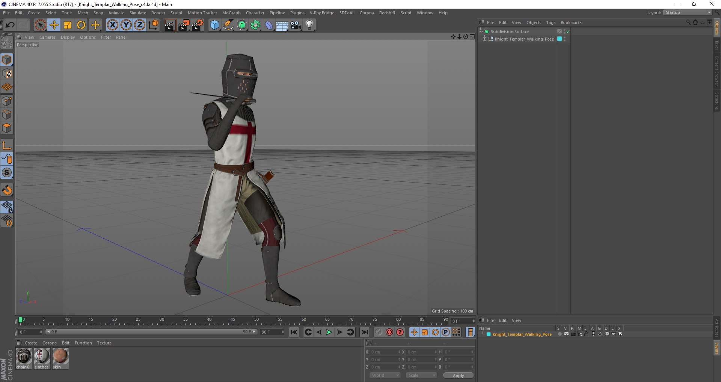Switch to Polygons mode
The height and width of the screenshot is (382, 721).
(7, 128)
